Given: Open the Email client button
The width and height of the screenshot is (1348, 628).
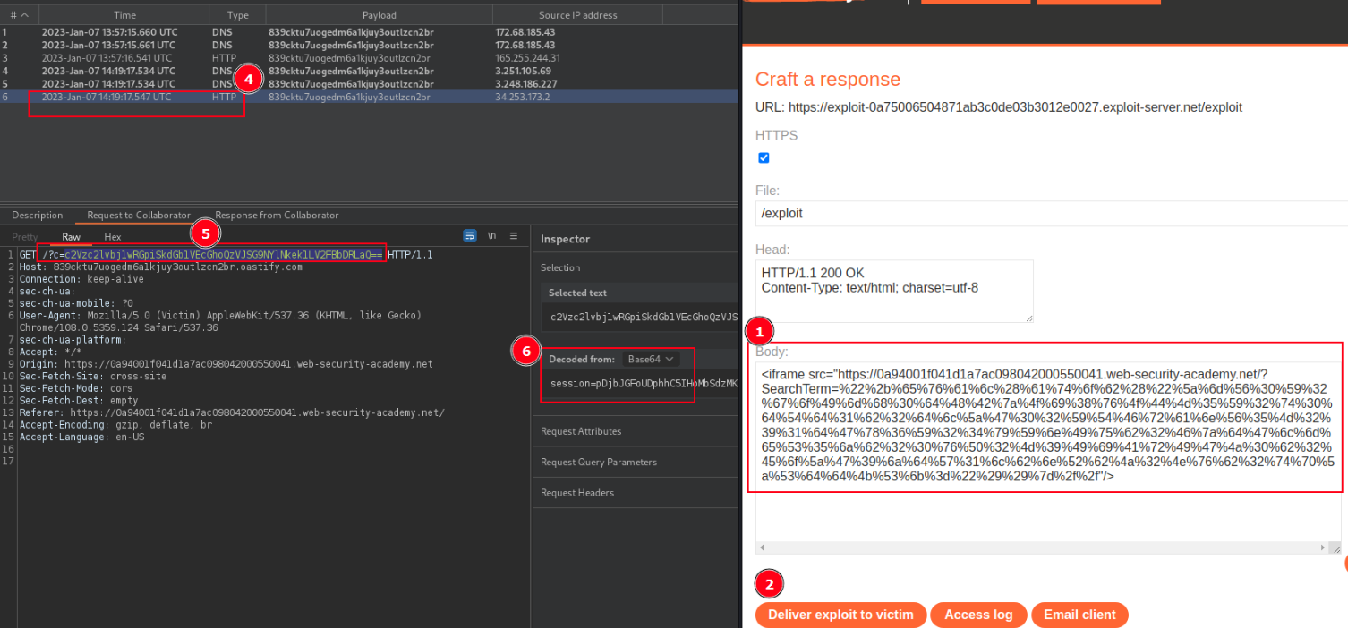Looking at the screenshot, I should [1079, 615].
